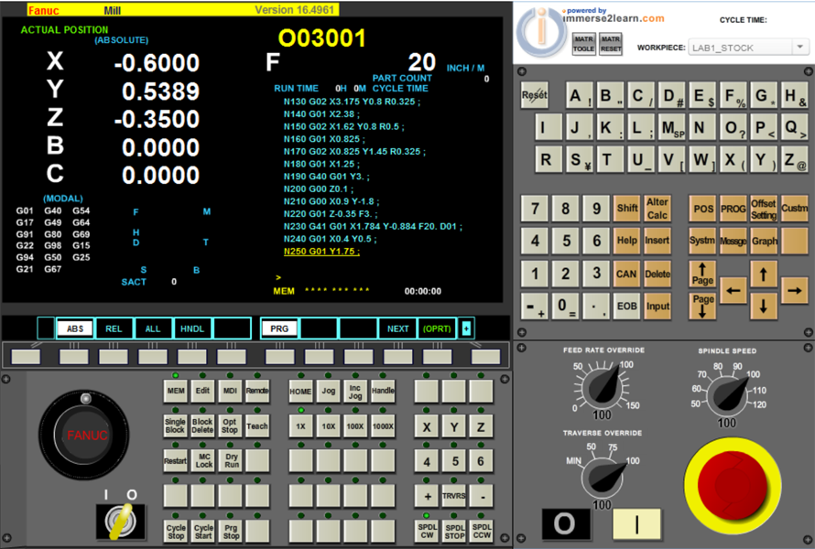Image resolution: width=815 pixels, height=549 pixels.
Task: Click the Custm function key
Action: click(x=794, y=209)
